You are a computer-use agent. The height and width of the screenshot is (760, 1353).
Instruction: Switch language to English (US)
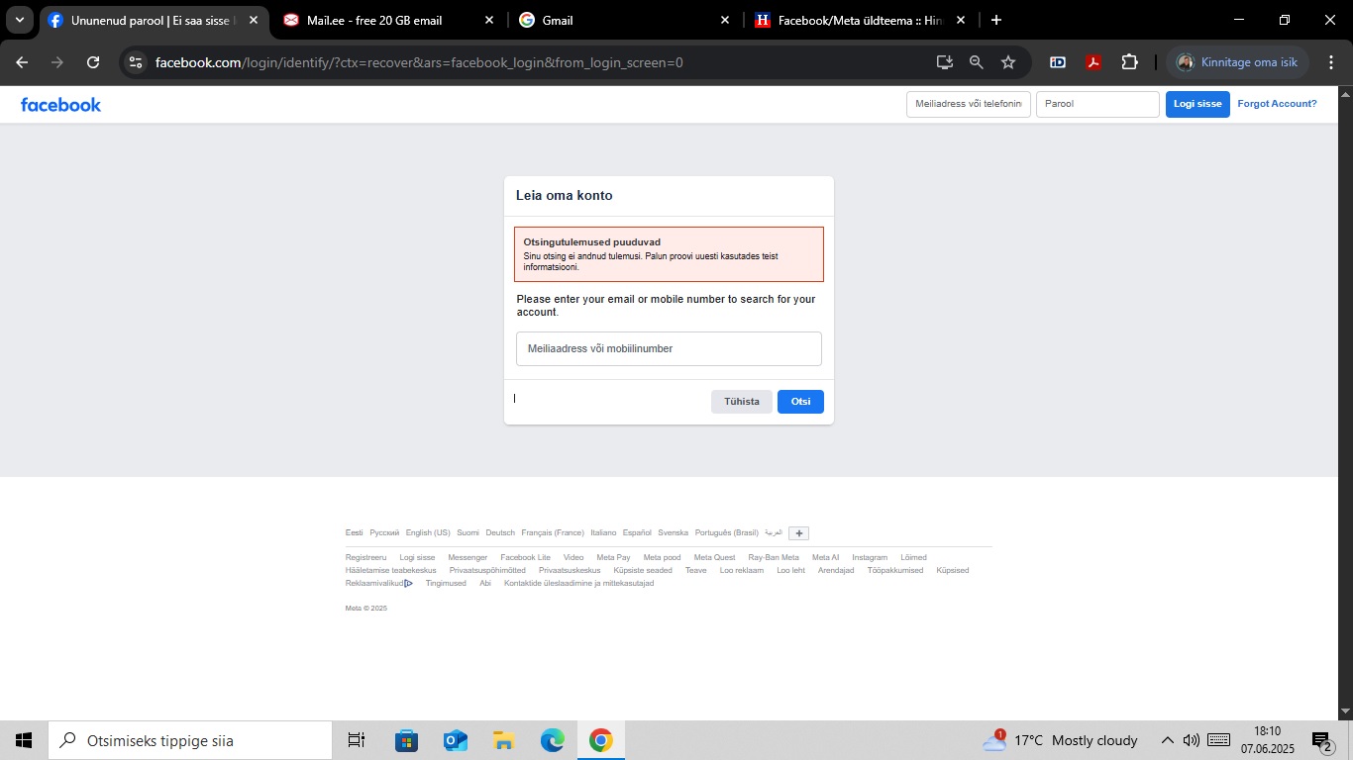point(428,533)
